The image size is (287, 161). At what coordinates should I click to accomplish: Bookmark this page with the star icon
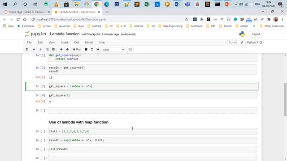point(187,19)
